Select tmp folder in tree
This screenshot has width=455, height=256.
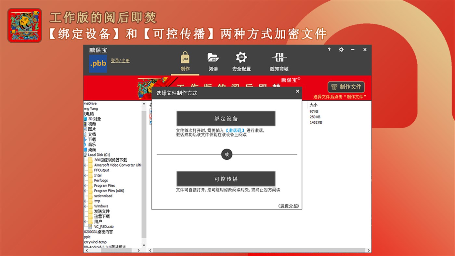(x=94, y=201)
